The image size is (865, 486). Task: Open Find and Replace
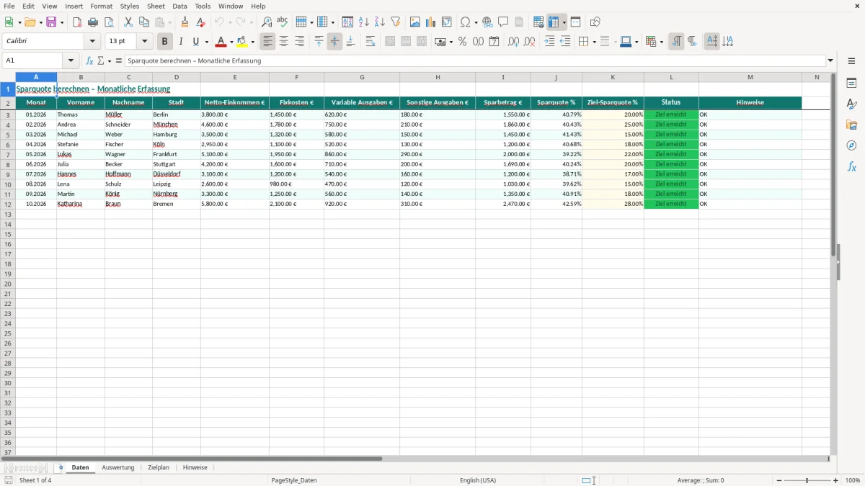pyautogui.click(x=267, y=22)
